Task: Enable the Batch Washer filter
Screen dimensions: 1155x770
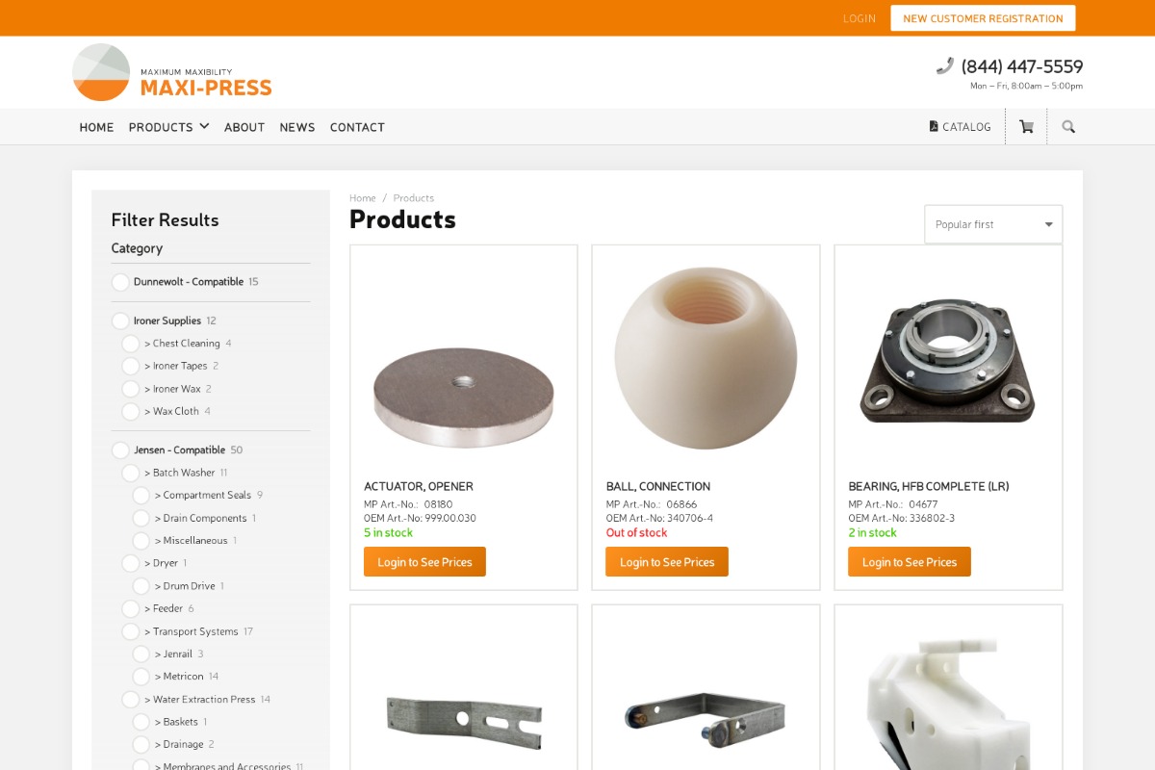Action: (131, 473)
